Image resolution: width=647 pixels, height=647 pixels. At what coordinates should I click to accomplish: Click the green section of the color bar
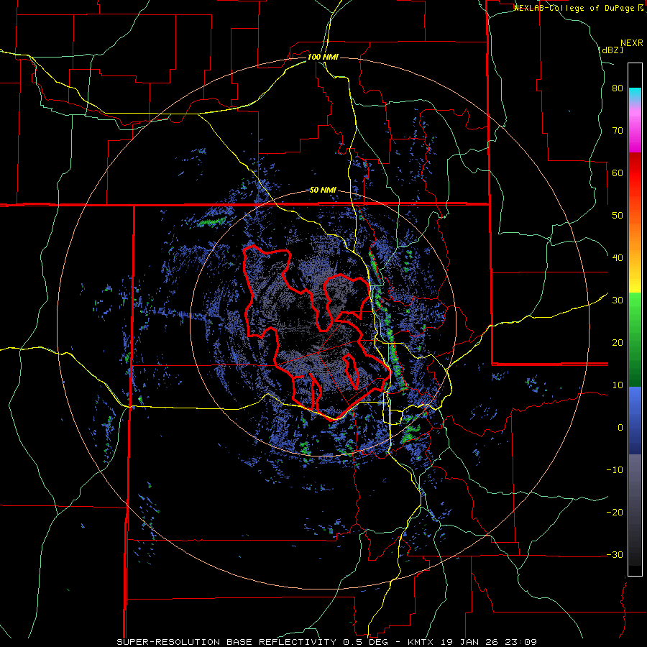coord(635,339)
